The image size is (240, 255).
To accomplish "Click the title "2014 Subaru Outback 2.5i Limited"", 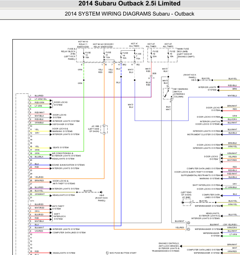I will pos(129,4).
